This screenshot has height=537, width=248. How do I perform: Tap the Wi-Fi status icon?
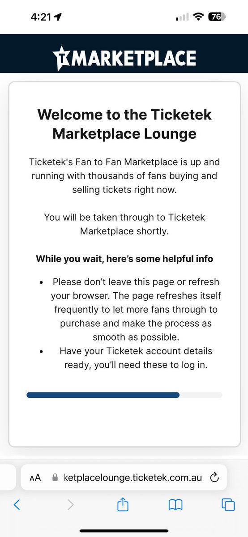click(197, 17)
